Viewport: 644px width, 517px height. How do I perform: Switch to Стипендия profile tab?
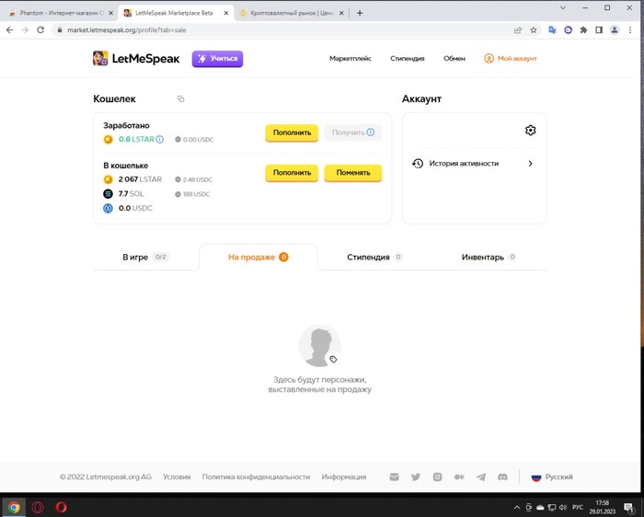374,257
